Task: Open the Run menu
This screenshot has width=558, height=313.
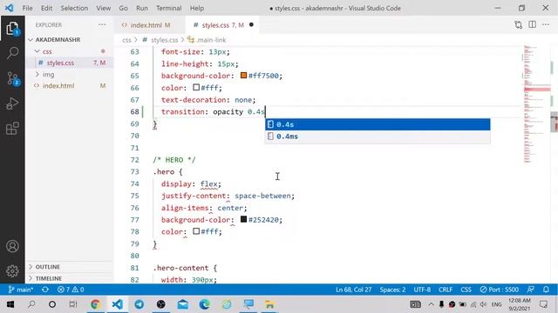Action: (142, 8)
